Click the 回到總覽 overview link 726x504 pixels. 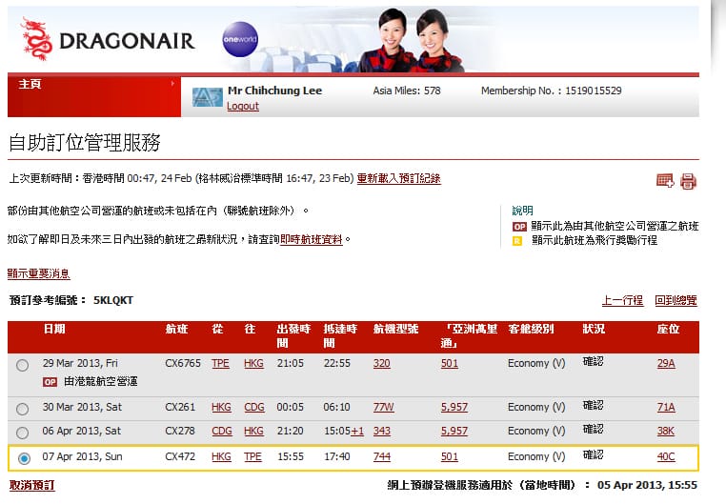coord(676,300)
